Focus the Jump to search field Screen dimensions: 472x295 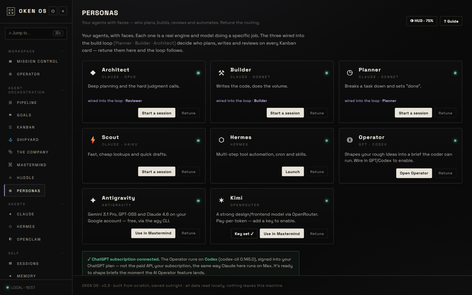[x=36, y=33]
